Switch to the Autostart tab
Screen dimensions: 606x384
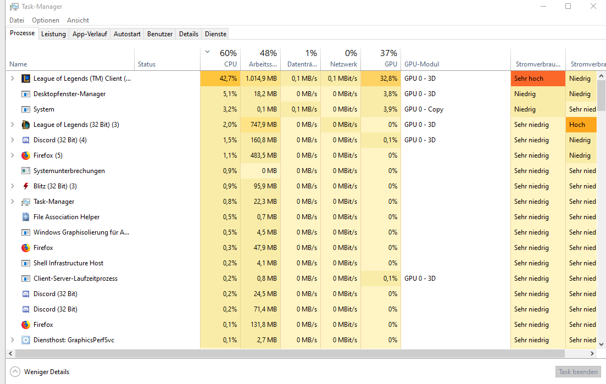[127, 34]
